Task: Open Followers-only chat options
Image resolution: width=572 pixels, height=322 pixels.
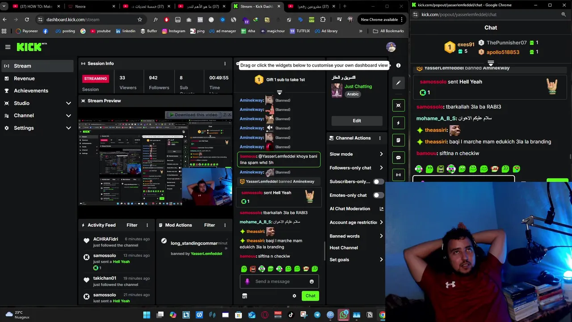Action: coord(356,168)
